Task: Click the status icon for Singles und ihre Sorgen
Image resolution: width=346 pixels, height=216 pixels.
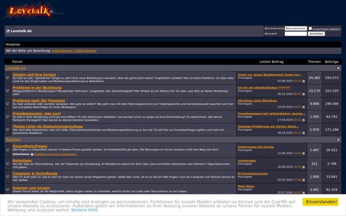Action: pyautogui.click(x=8, y=78)
